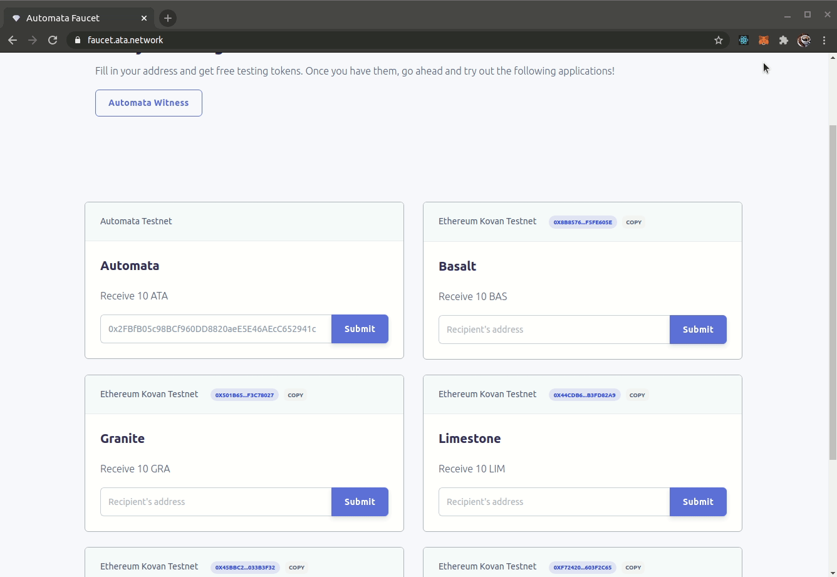
Task: Bookmark this page with star icon
Action: 719,40
